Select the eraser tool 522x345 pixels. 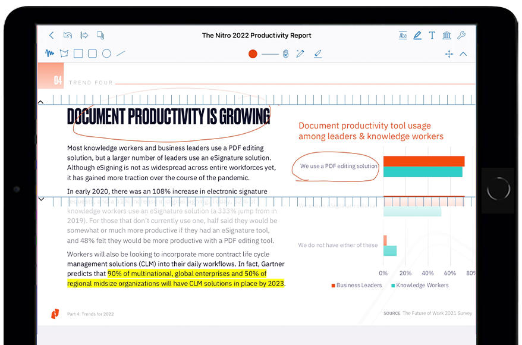[318, 54]
